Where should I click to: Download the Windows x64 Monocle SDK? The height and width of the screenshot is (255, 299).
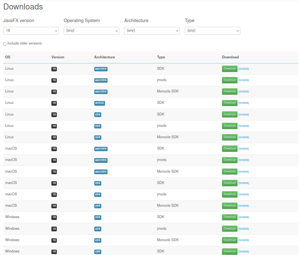(x=230, y=240)
